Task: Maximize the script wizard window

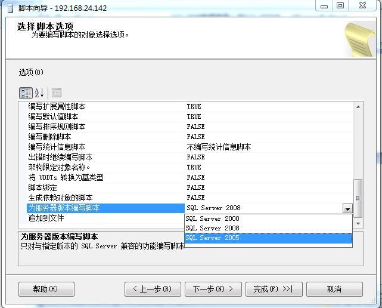Action: 340,6
